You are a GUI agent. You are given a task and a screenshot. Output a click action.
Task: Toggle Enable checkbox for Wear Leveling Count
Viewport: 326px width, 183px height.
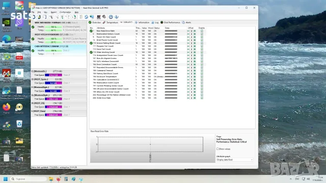tap(202, 52)
